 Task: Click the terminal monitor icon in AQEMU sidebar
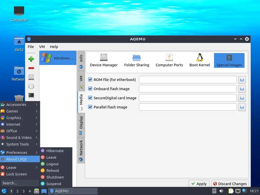(31, 95)
